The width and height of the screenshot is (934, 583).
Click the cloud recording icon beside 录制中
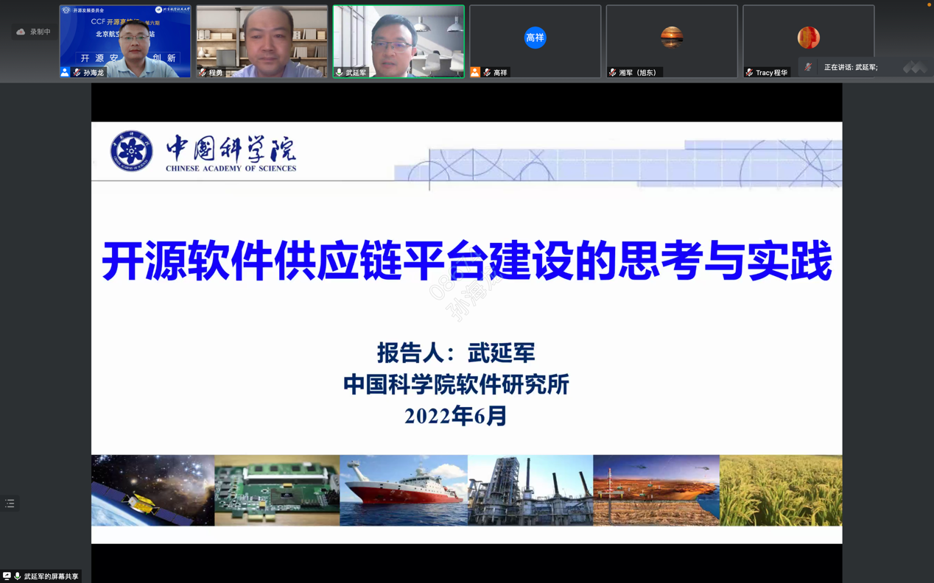point(21,32)
